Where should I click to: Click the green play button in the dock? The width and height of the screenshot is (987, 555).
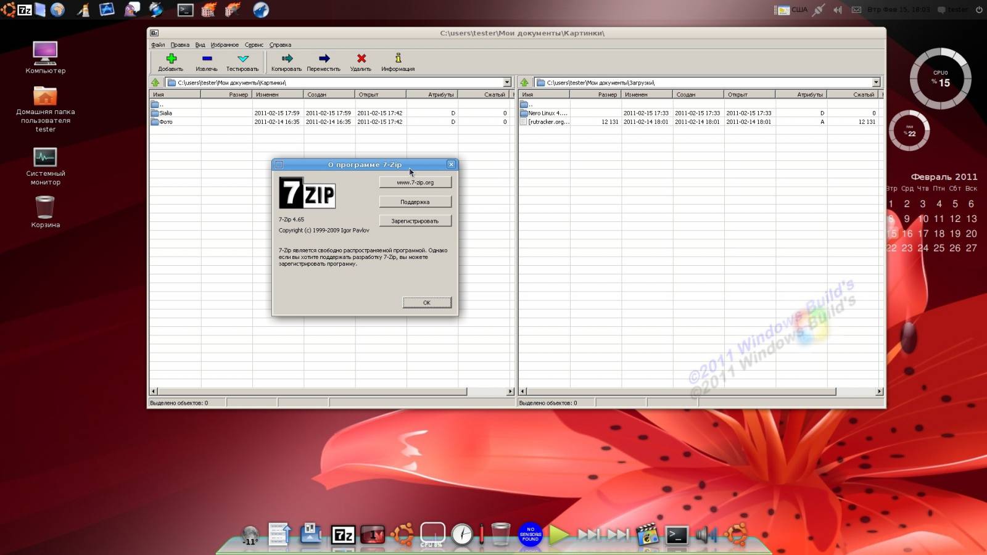(559, 535)
